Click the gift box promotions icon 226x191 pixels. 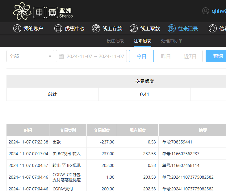[58, 28]
